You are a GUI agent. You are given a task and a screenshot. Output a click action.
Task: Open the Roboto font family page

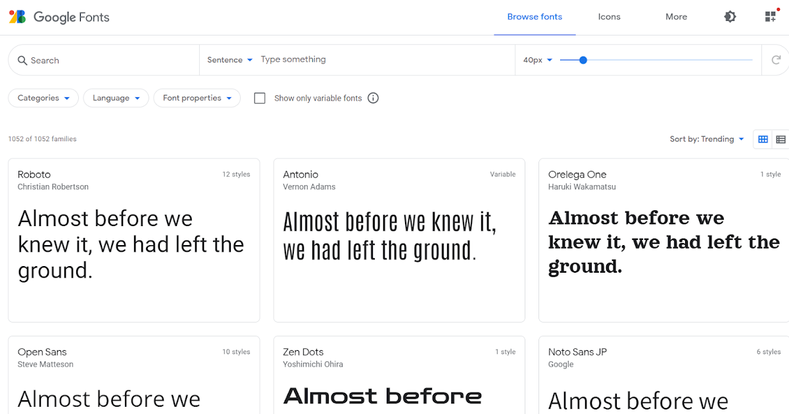(134, 240)
